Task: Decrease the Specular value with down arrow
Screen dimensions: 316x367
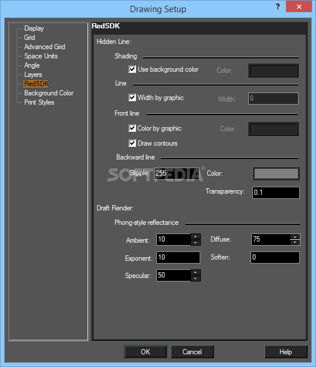Action: click(196, 279)
